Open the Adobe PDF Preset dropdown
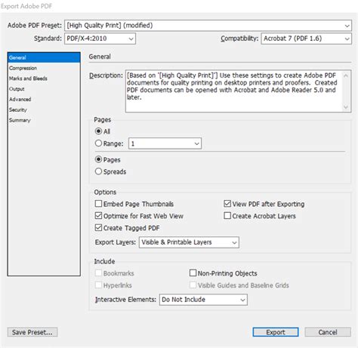 pos(208,26)
